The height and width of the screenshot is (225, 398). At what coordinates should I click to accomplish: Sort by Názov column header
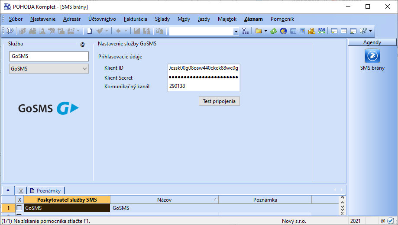pyautogui.click(x=165, y=199)
